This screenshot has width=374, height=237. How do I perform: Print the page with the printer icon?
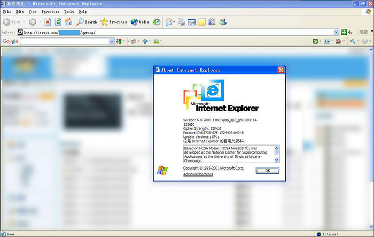pos(182,22)
